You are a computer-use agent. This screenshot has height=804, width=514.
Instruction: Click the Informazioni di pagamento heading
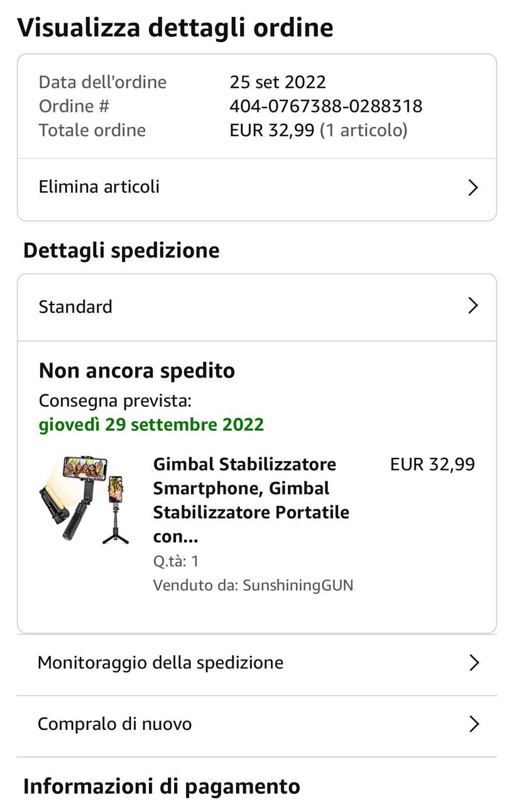point(161,786)
